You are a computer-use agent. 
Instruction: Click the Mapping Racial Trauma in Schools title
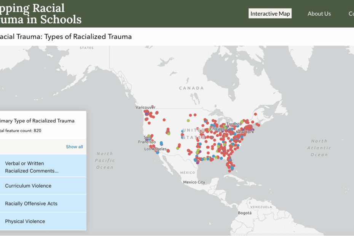(x=41, y=14)
